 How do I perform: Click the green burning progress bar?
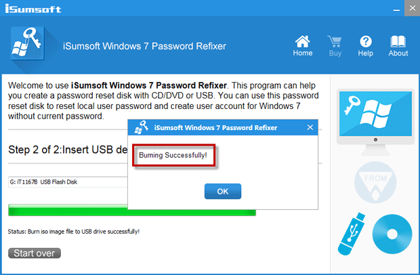(x=132, y=210)
